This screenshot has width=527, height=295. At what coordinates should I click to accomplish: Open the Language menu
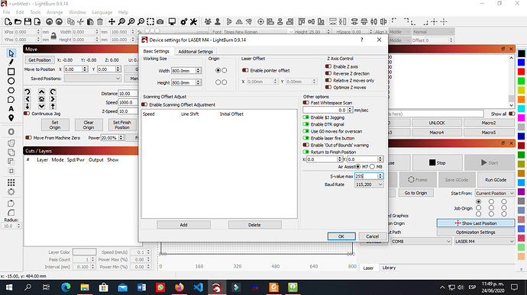102,12
